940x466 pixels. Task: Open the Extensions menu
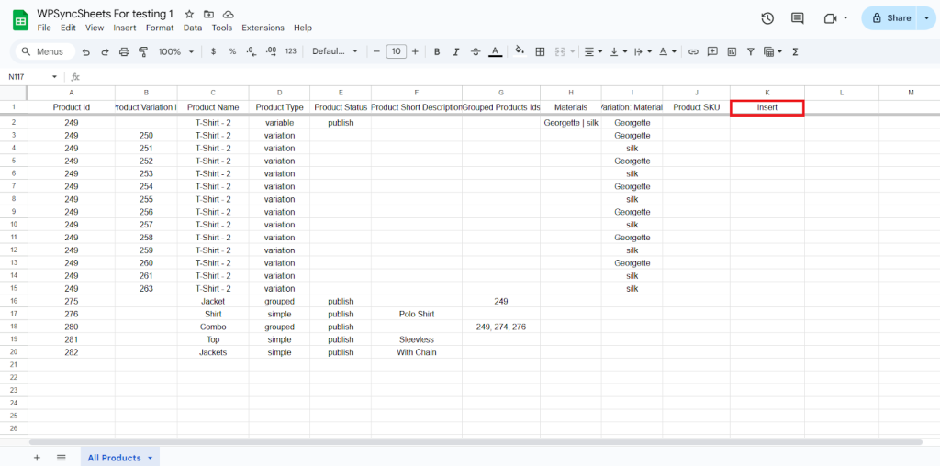(x=263, y=28)
